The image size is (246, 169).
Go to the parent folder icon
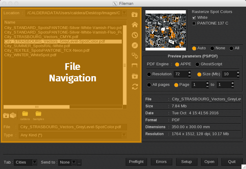[135, 15]
